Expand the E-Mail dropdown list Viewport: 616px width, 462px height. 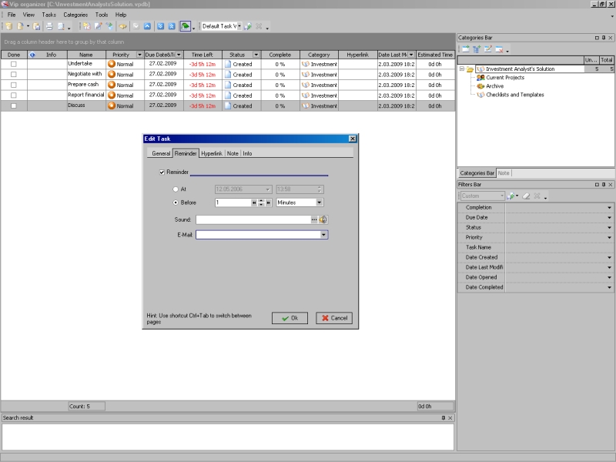tap(324, 235)
